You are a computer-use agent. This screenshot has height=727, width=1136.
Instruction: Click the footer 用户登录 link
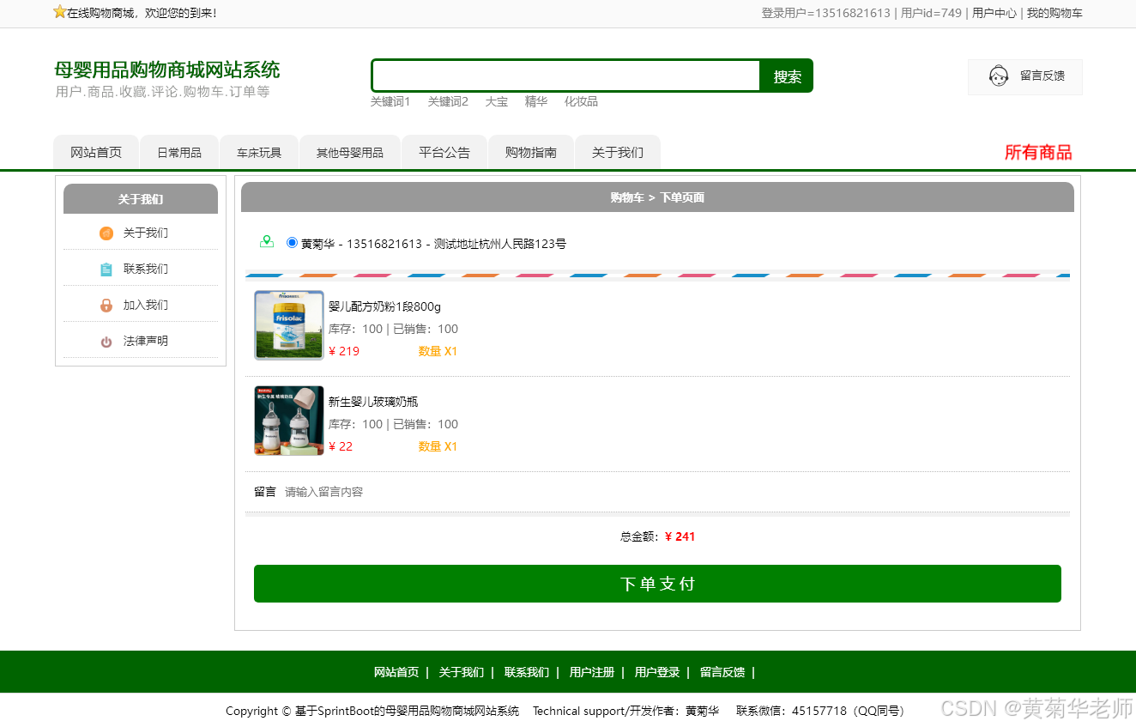pyautogui.click(x=657, y=672)
